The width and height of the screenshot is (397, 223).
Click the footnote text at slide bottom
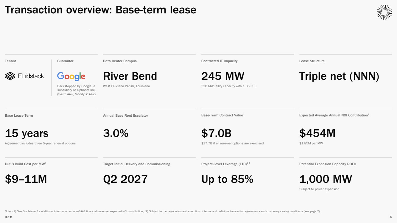coord(162,211)
